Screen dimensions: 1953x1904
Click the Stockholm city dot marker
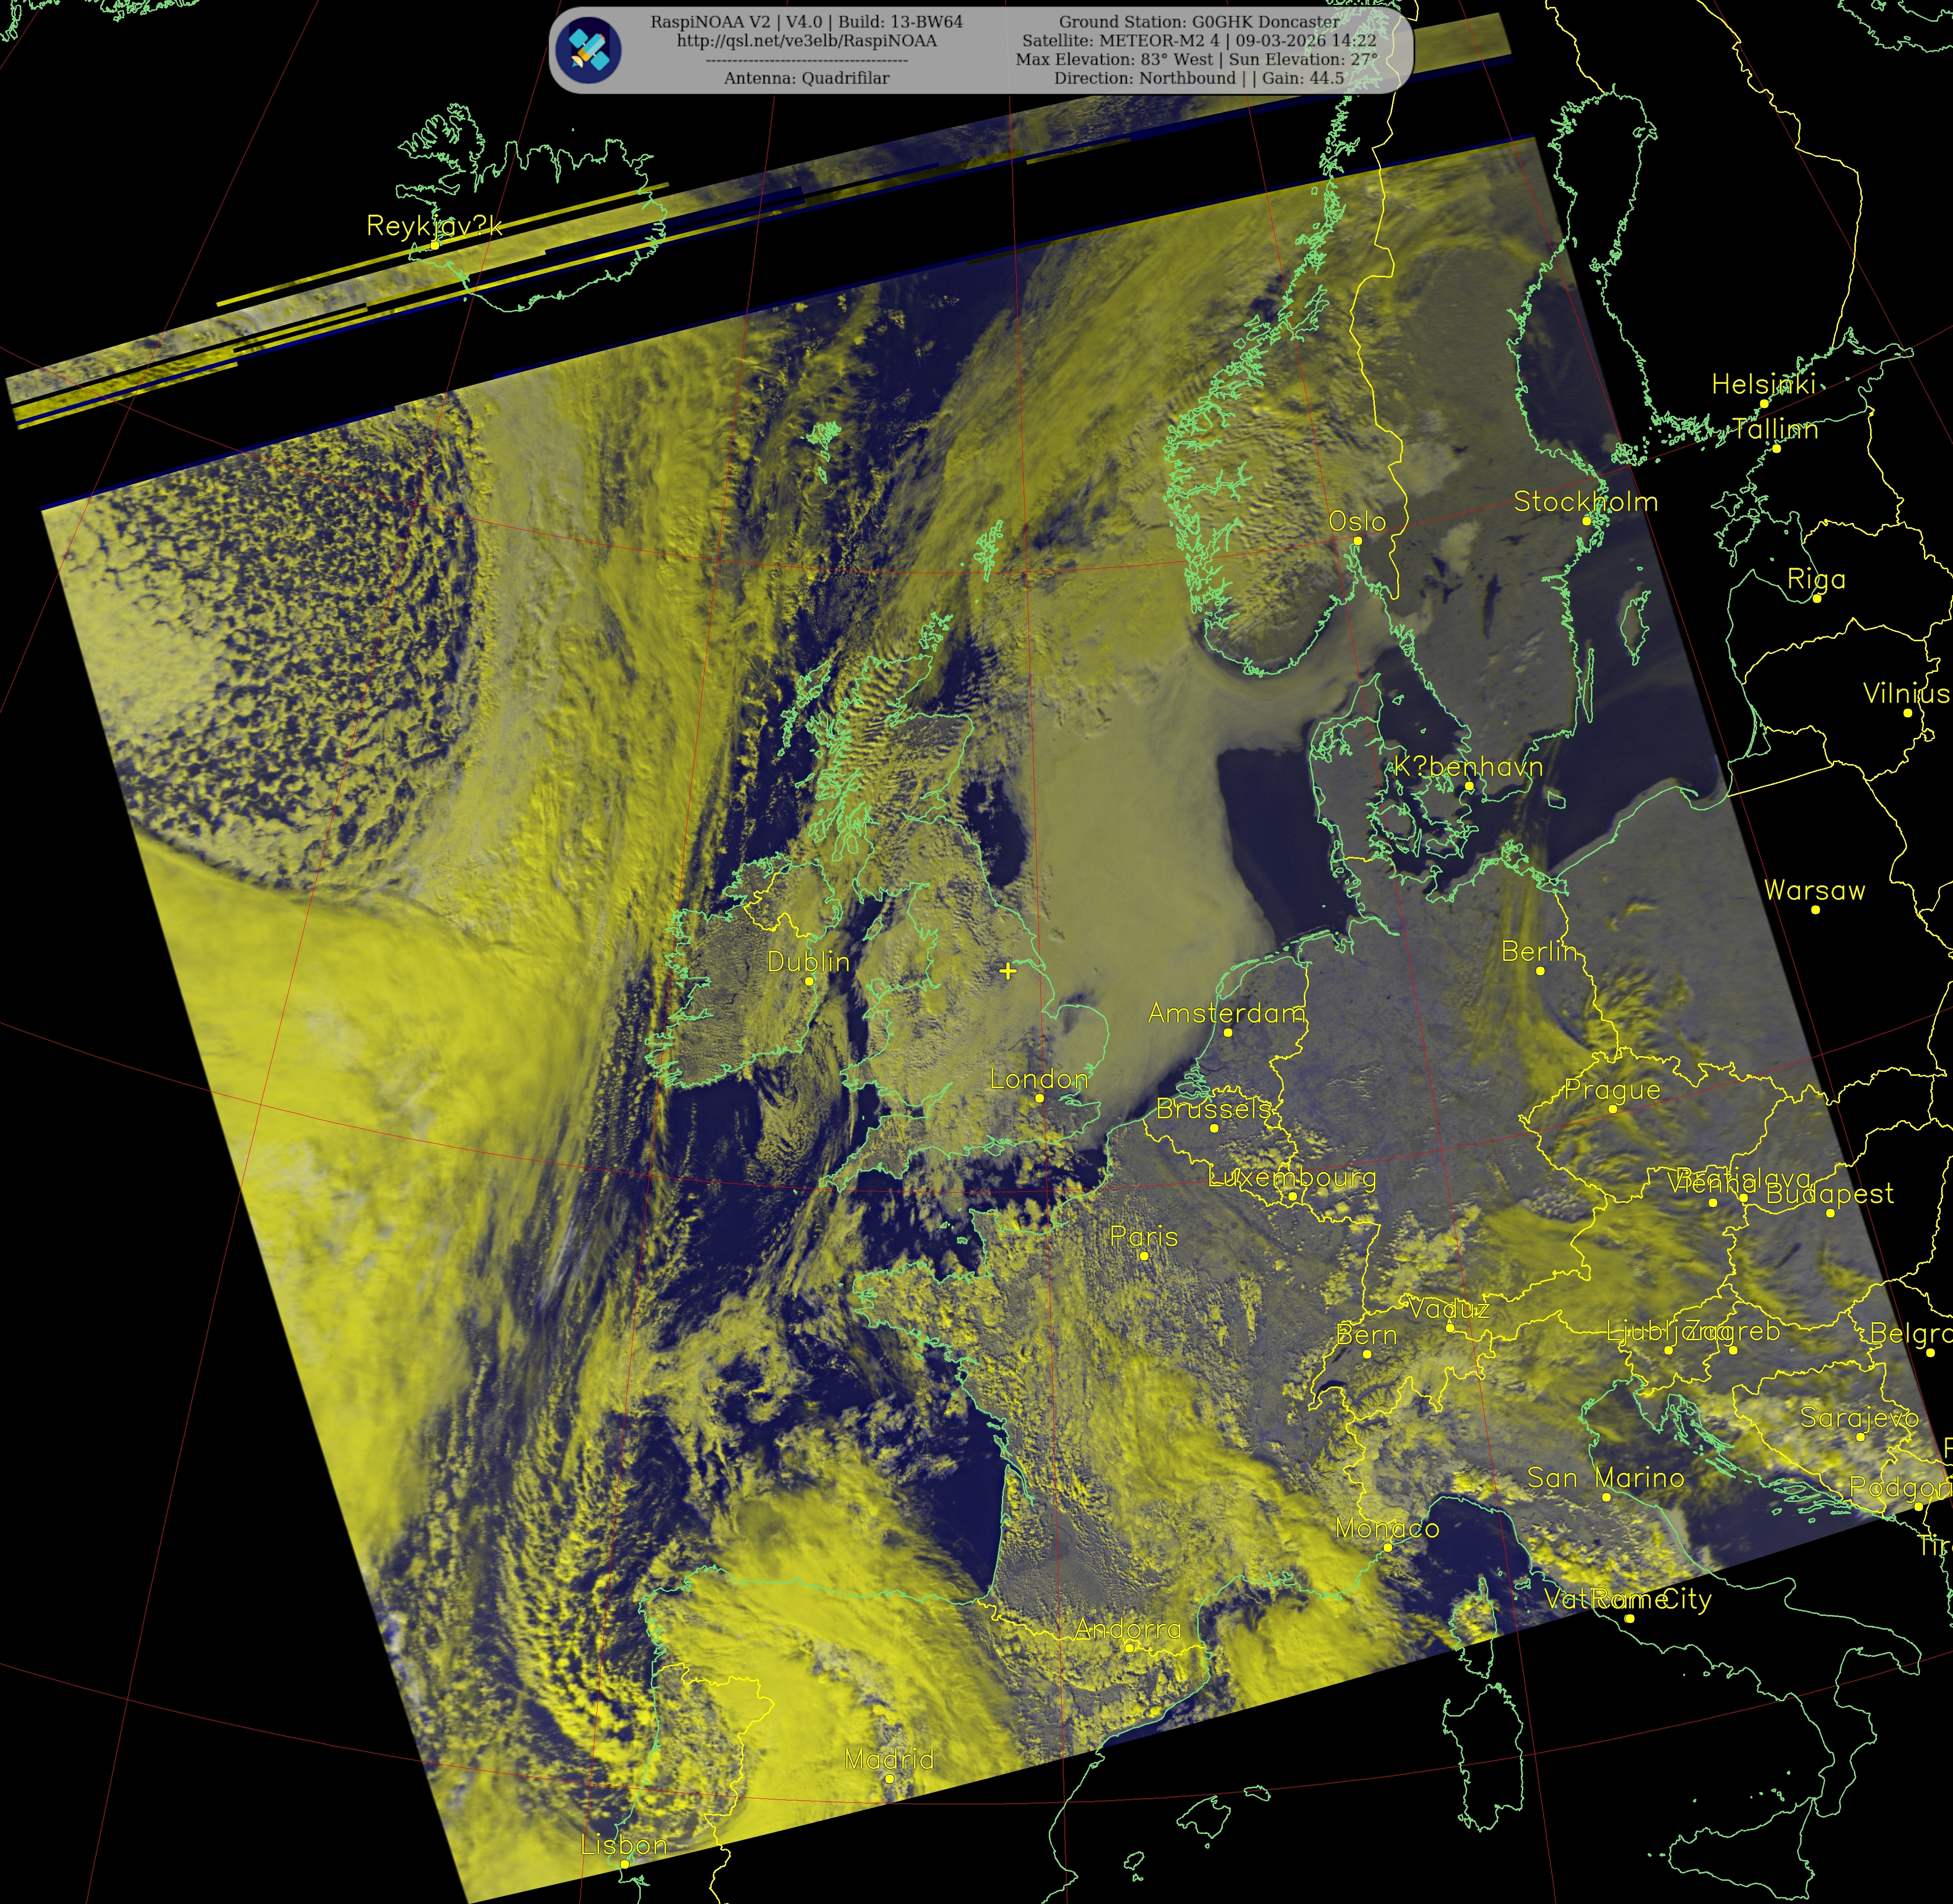click(x=1586, y=521)
